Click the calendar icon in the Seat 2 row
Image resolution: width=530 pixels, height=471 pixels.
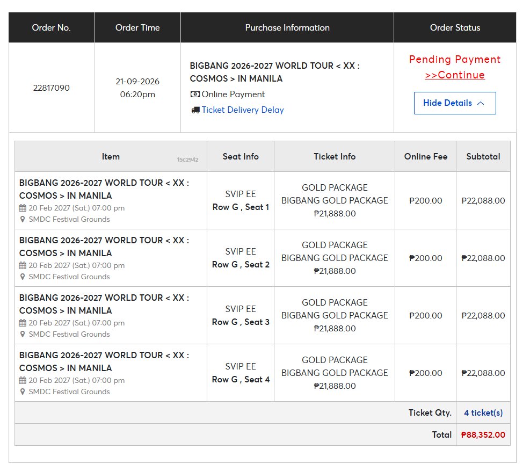coord(23,265)
